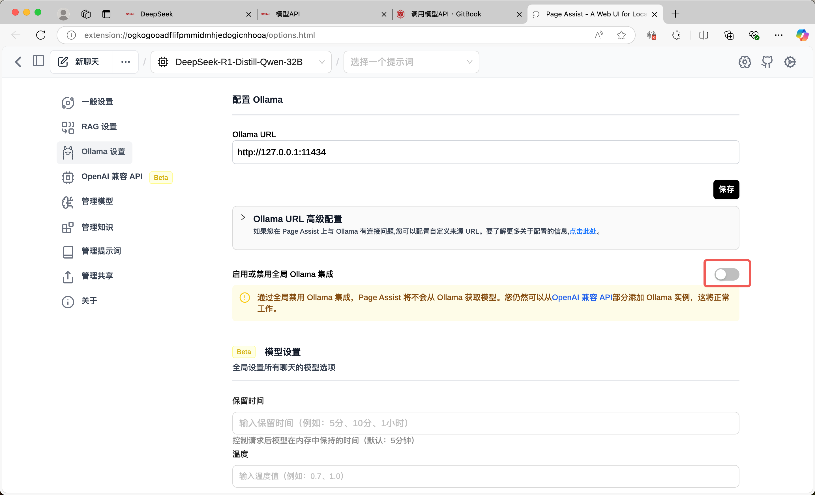
Task: Click the 保留时间 input field
Action: 486,423
